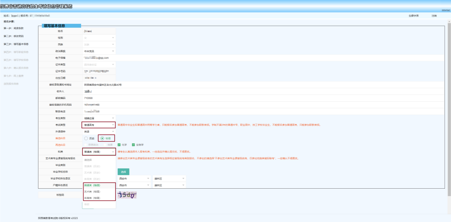Screen dimensions: 451x222
Task: Click the vertical scrollbar thumb
Action: 449,109
